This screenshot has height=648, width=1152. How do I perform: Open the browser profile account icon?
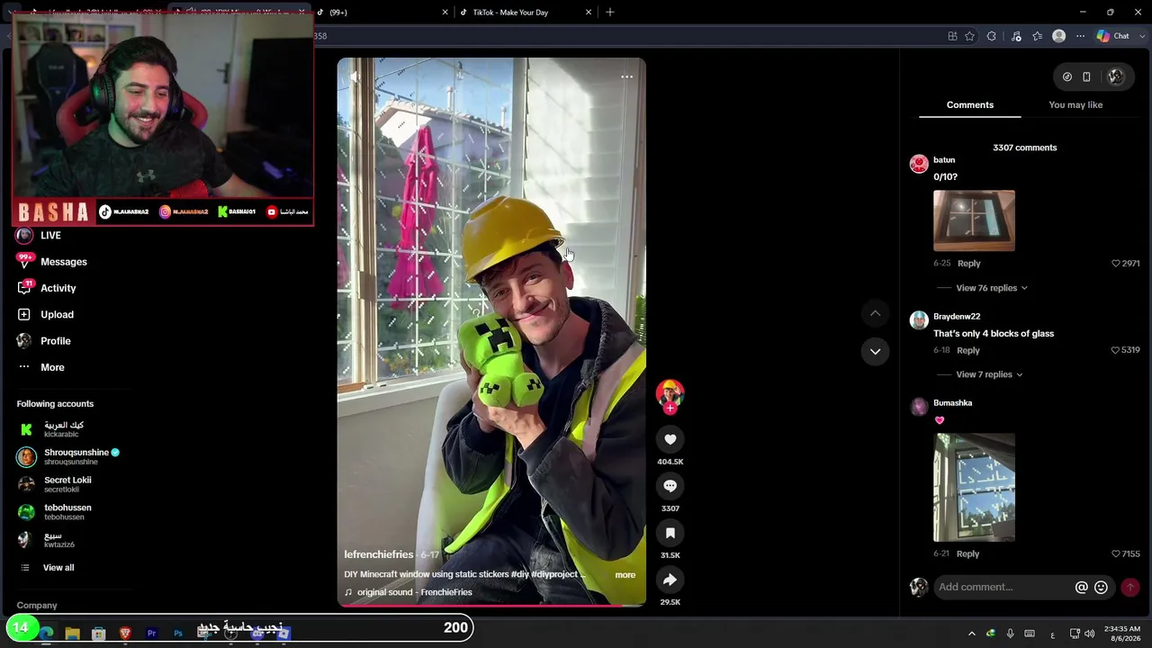pos(1059,36)
